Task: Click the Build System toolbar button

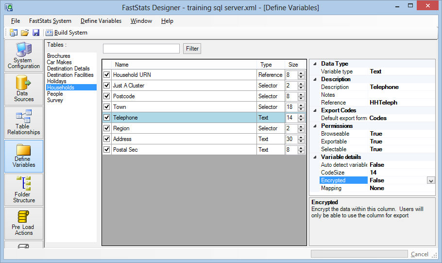Action: click(x=67, y=33)
